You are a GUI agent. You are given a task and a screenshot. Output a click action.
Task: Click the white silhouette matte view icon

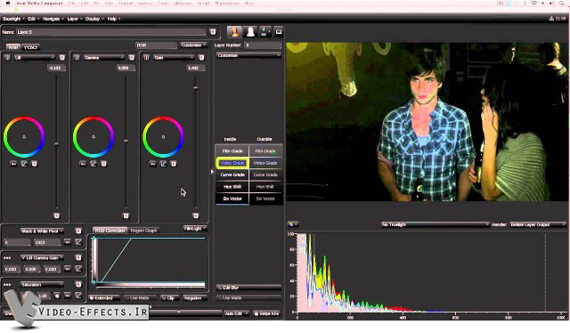click(250, 32)
